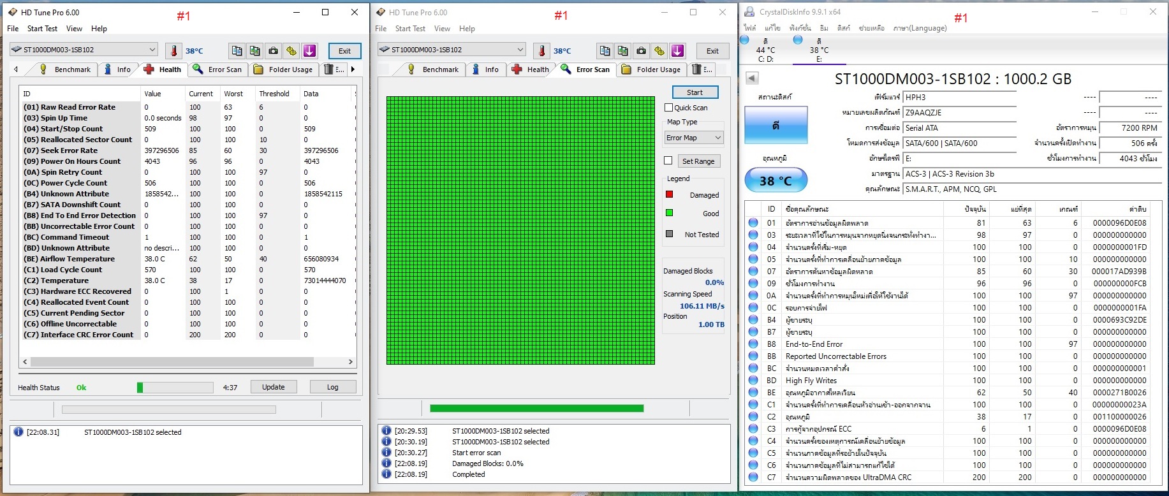The image size is (1169, 496).
Task: Click Exit button in Error Scan window
Action: (x=712, y=51)
